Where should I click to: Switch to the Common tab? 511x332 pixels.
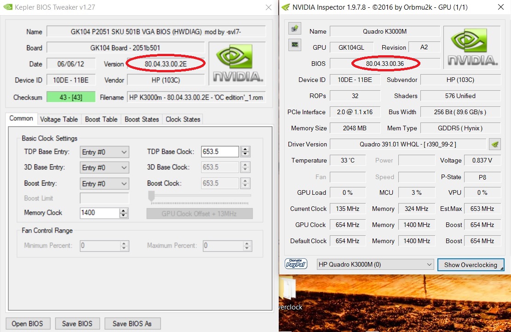pyautogui.click(x=21, y=118)
